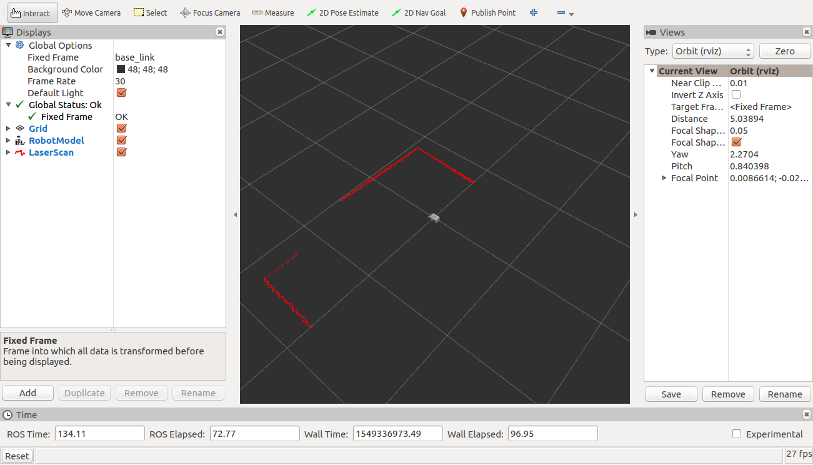Disable the Grid display checkbox
Image resolution: width=813 pixels, height=465 pixels.
point(122,128)
